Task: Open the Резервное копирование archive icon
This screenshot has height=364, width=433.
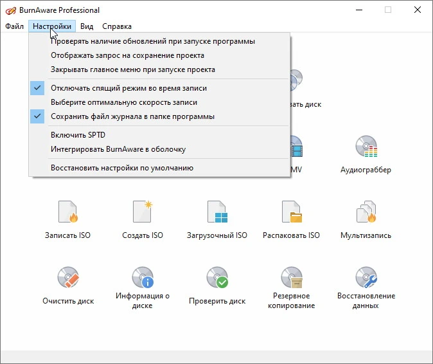Action: 292,277
